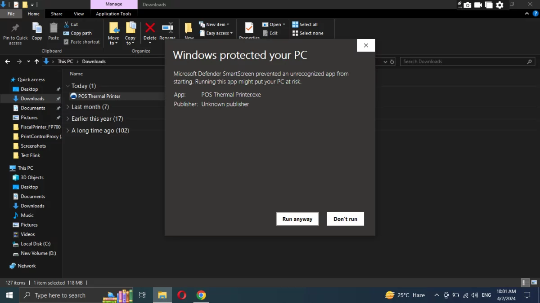Click Paste shortcut in ribbon
The width and height of the screenshot is (540, 303).
pyautogui.click(x=81, y=42)
